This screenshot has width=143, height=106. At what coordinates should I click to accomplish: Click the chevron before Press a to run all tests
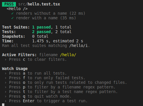5,73
